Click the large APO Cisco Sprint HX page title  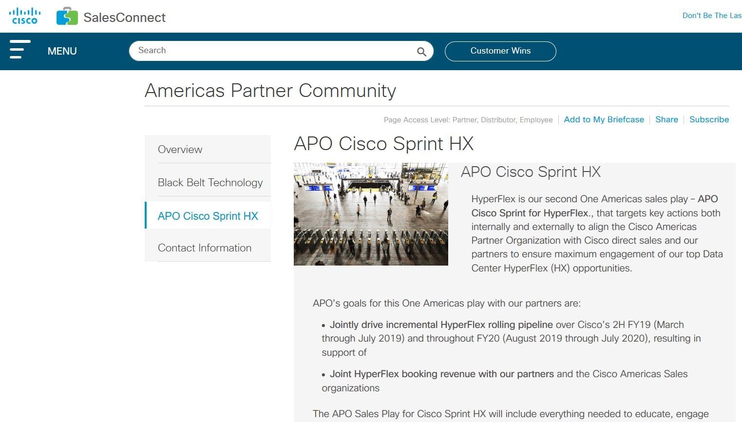(x=384, y=144)
